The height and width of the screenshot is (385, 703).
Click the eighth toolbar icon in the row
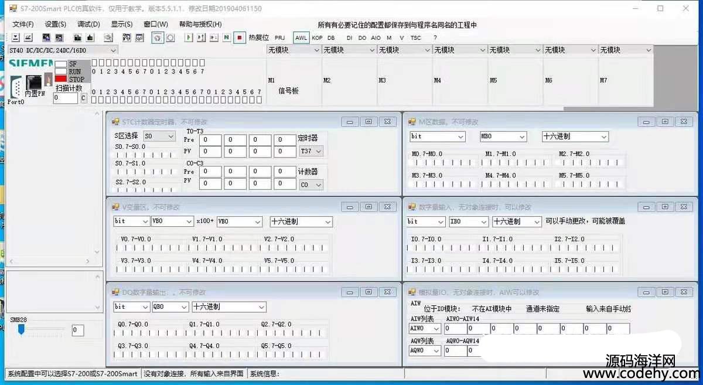pos(126,38)
